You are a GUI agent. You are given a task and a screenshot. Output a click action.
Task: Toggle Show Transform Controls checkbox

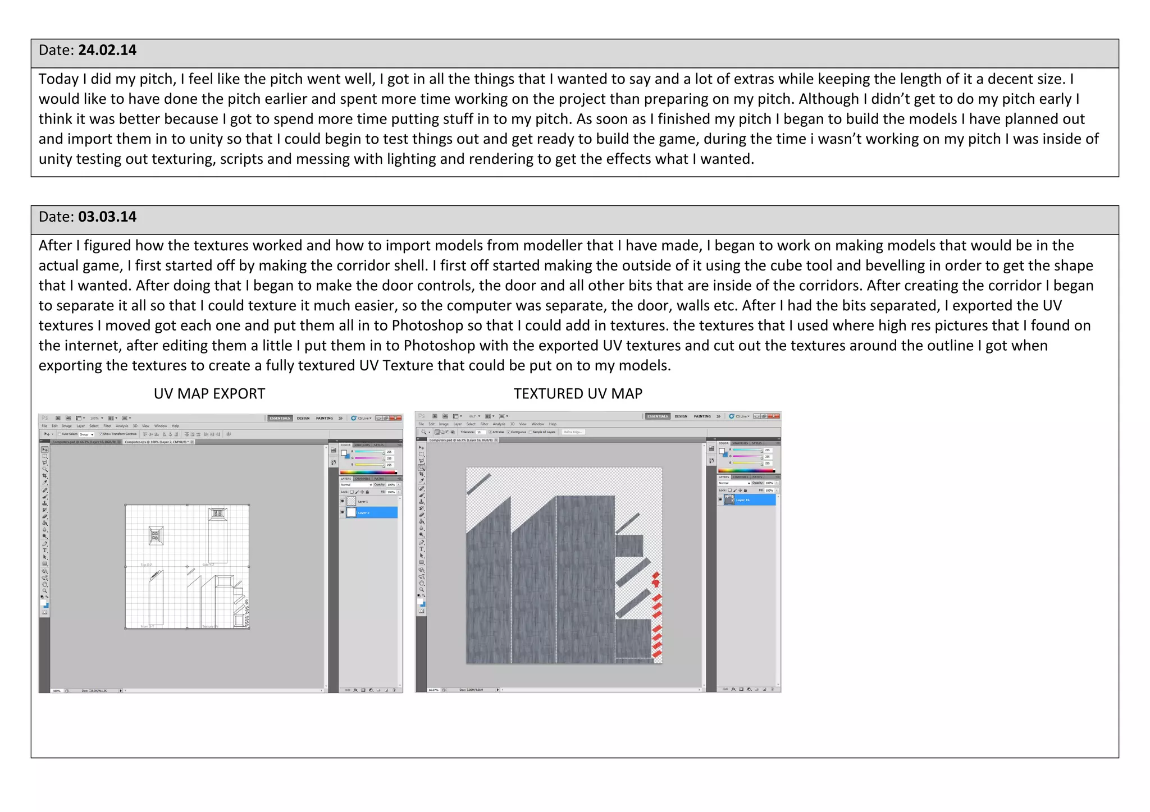(101, 434)
